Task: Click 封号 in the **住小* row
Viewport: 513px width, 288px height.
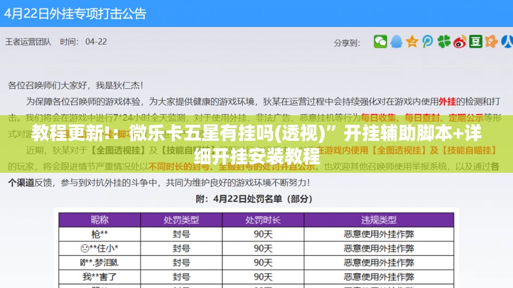Action: pyautogui.click(x=181, y=249)
